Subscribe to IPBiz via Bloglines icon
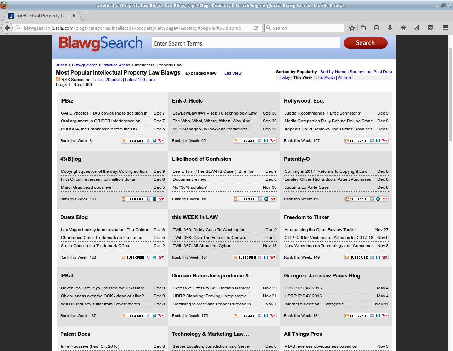 point(154,141)
